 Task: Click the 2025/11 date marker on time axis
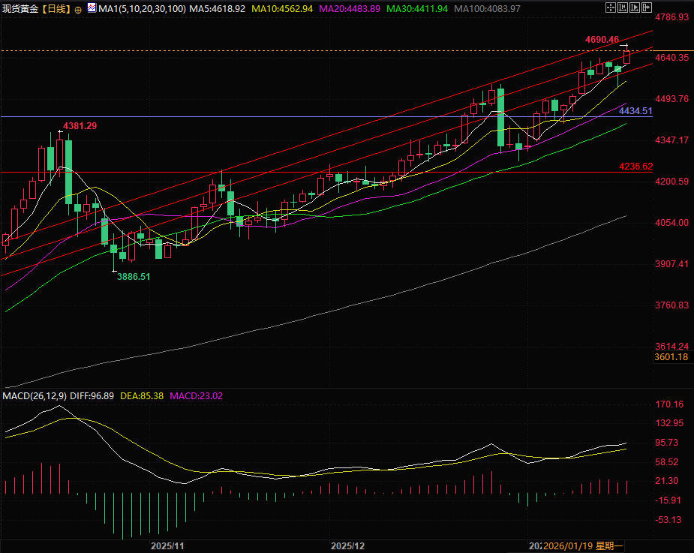167,545
